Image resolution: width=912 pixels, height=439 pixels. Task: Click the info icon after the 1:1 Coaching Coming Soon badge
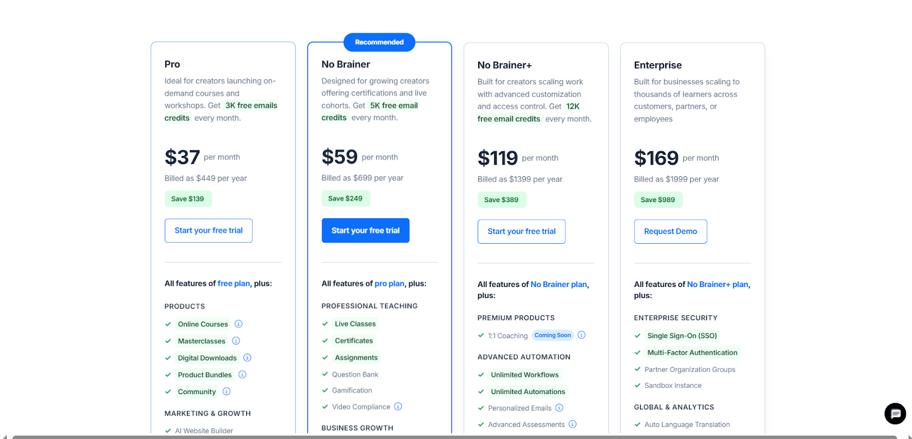(581, 335)
